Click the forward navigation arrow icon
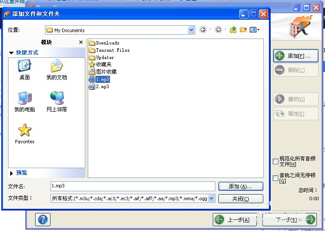Screen dimensions: 325x231 218,30
